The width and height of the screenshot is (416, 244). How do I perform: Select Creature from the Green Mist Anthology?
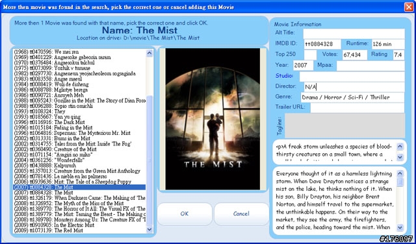click(x=79, y=171)
